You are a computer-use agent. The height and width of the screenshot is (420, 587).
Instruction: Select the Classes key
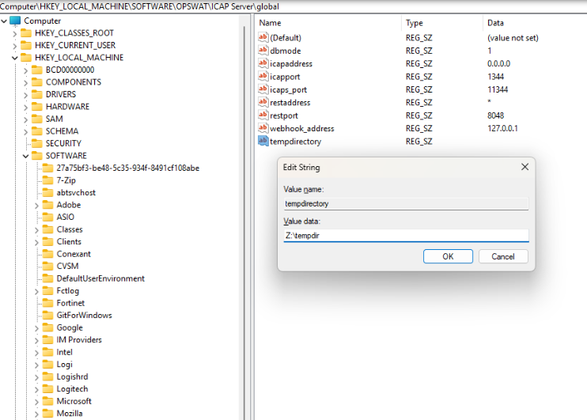coord(70,229)
